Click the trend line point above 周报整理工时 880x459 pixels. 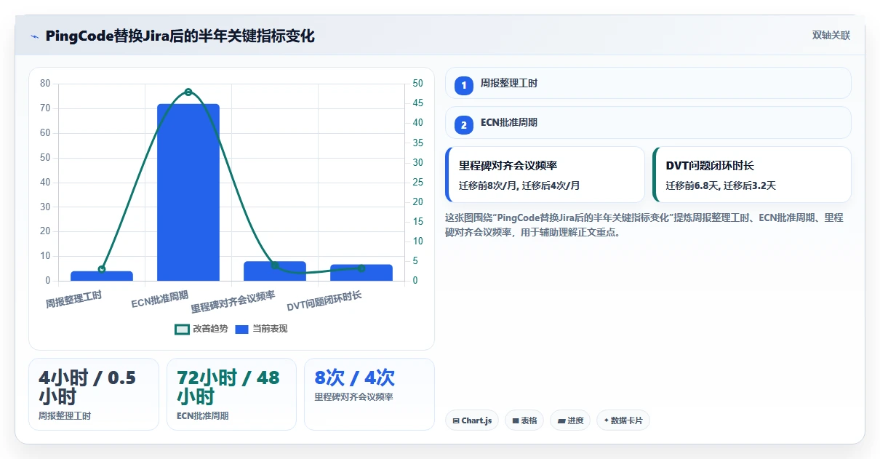coord(102,269)
